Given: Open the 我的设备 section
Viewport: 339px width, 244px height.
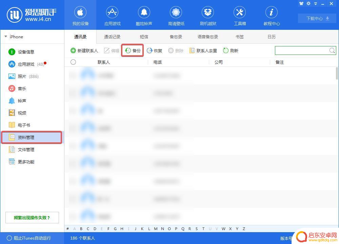Looking at the screenshot, I should (x=80, y=16).
